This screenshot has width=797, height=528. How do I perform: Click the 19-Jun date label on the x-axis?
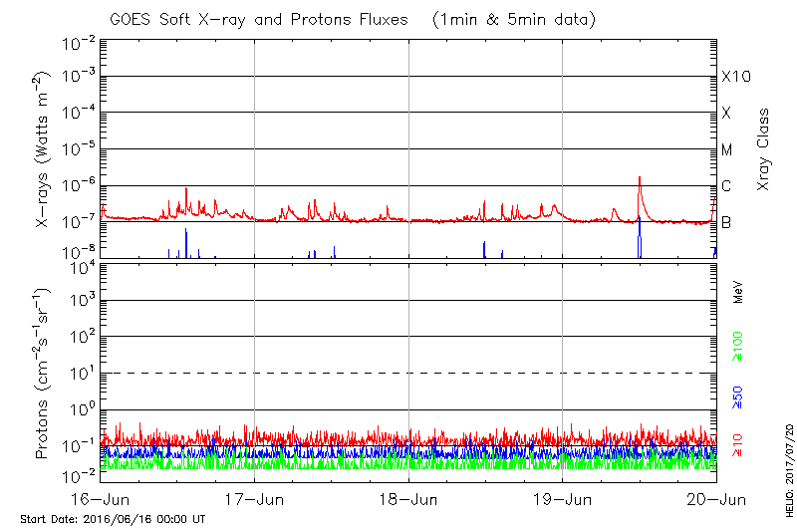563,498
